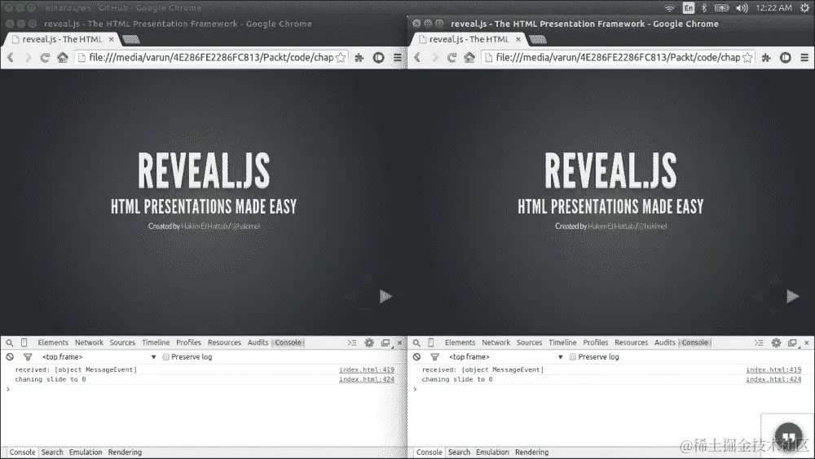The image size is (815, 459).
Task: Open DevTools settings gear in left window
Action: 369,342
